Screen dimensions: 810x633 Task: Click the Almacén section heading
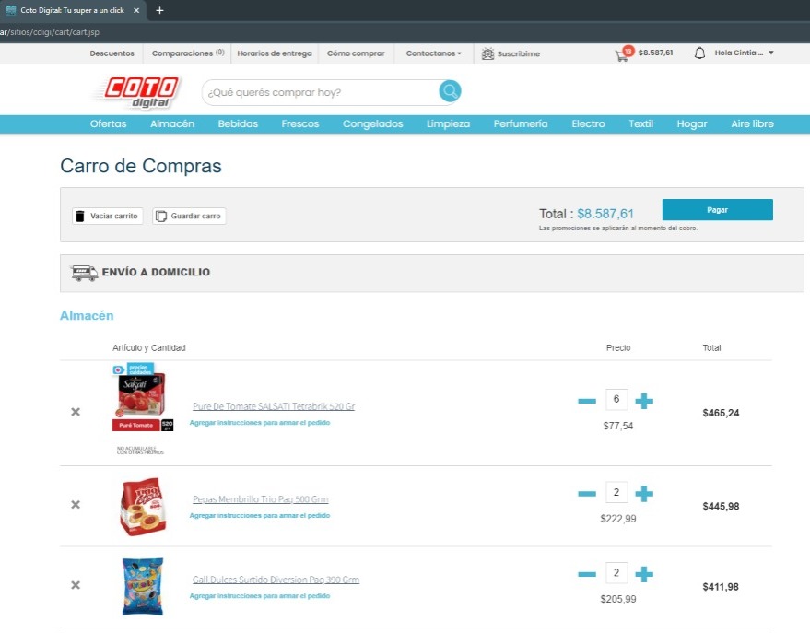(87, 315)
